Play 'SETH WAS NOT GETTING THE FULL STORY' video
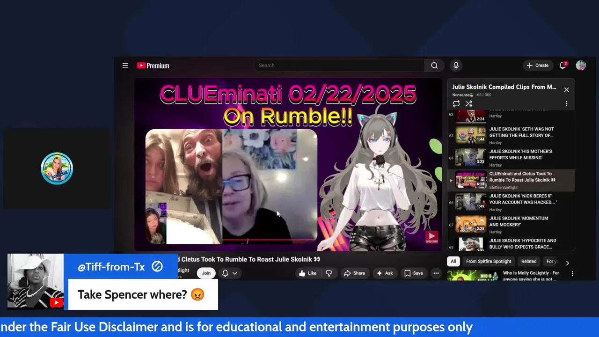 (x=521, y=132)
